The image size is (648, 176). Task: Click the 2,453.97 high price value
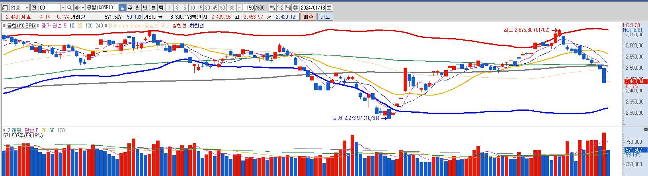click(x=253, y=17)
